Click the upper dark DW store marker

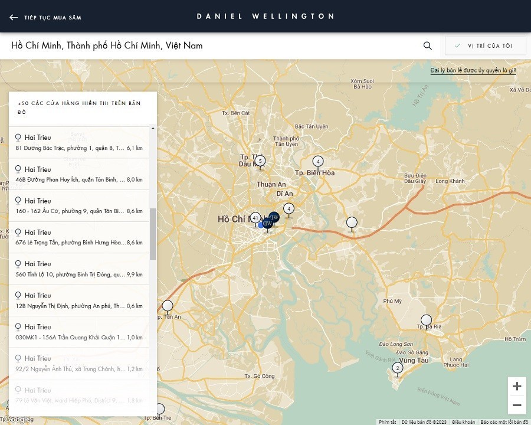click(x=274, y=217)
